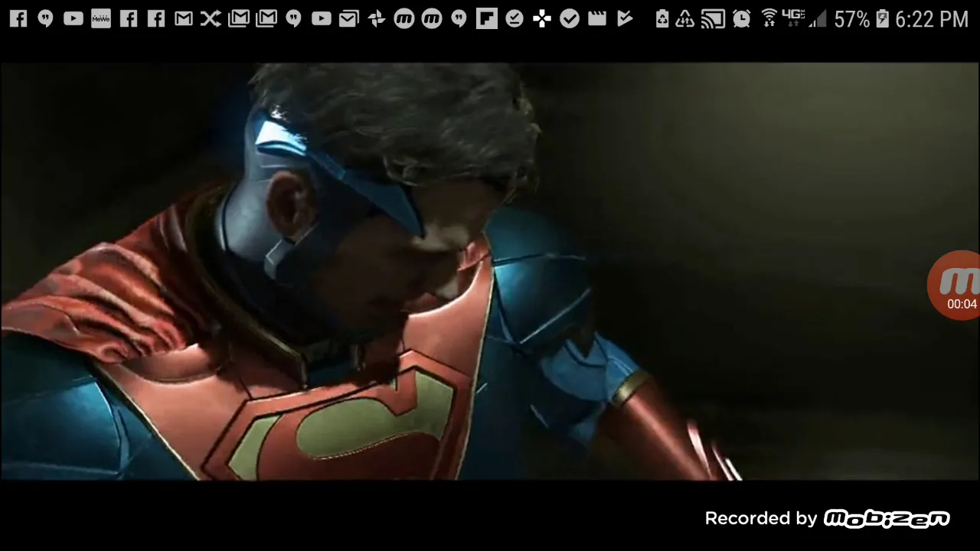The width and height of the screenshot is (980, 551).
Task: Tap the checkmark flag notification icon
Action: click(x=625, y=18)
